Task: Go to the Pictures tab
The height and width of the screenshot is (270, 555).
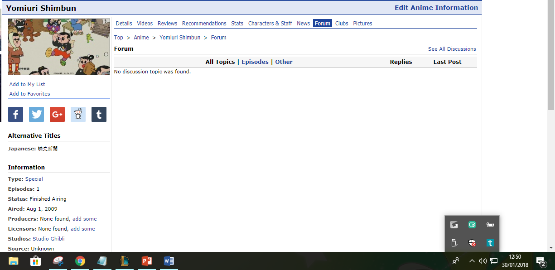Action: click(x=362, y=24)
